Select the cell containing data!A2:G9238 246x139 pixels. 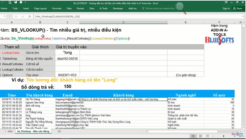pyautogui.click(x=67, y=58)
